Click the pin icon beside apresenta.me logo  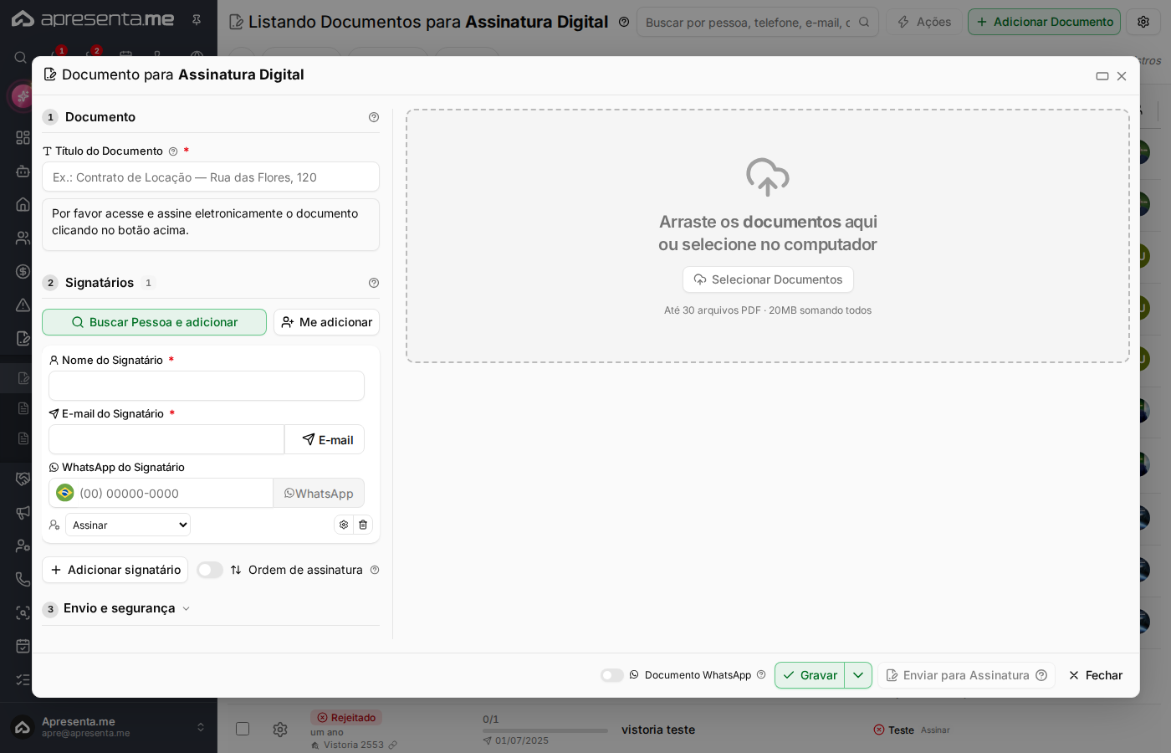click(197, 19)
